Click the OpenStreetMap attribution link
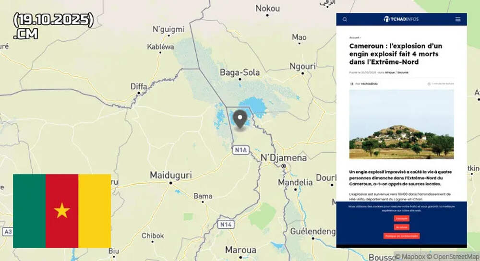The height and width of the screenshot is (261, 480). pyautogui.click(x=455, y=257)
